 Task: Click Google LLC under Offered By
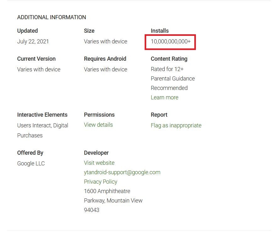click(31, 164)
